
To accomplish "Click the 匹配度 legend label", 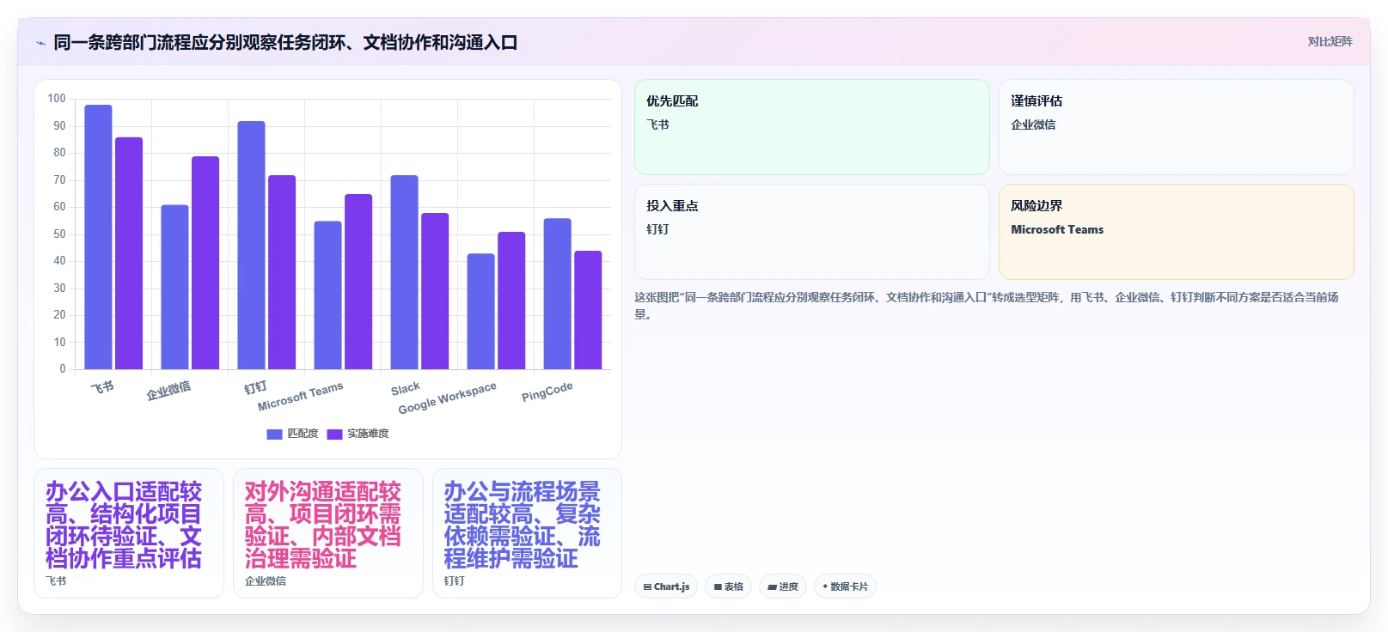I will point(303,434).
